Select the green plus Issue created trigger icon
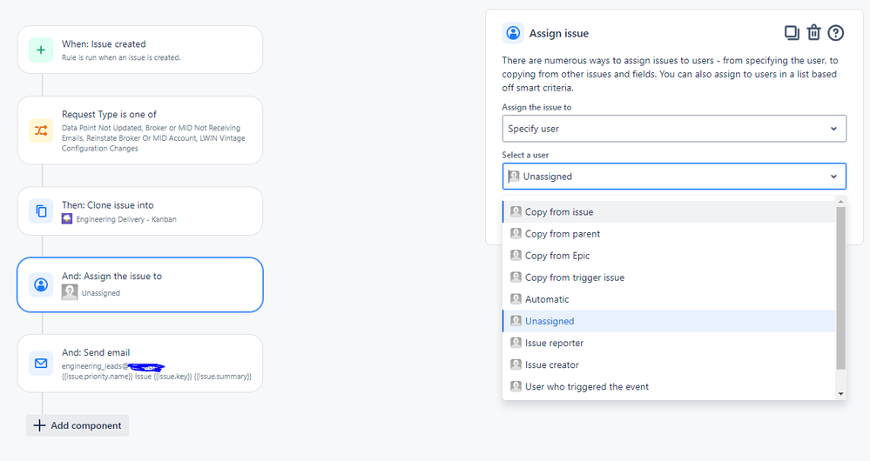The height and width of the screenshot is (461, 870). (x=41, y=50)
